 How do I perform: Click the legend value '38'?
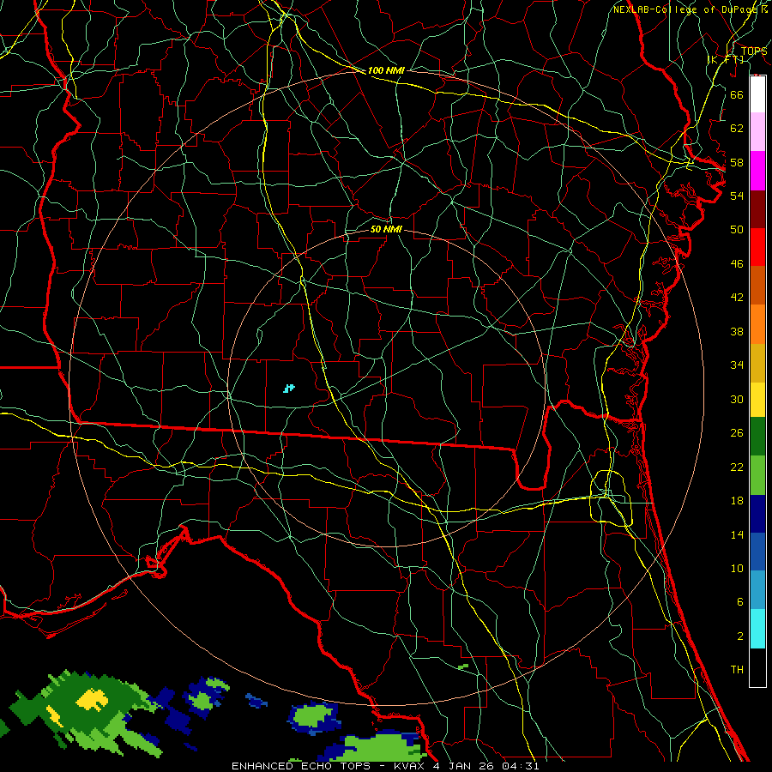(737, 331)
